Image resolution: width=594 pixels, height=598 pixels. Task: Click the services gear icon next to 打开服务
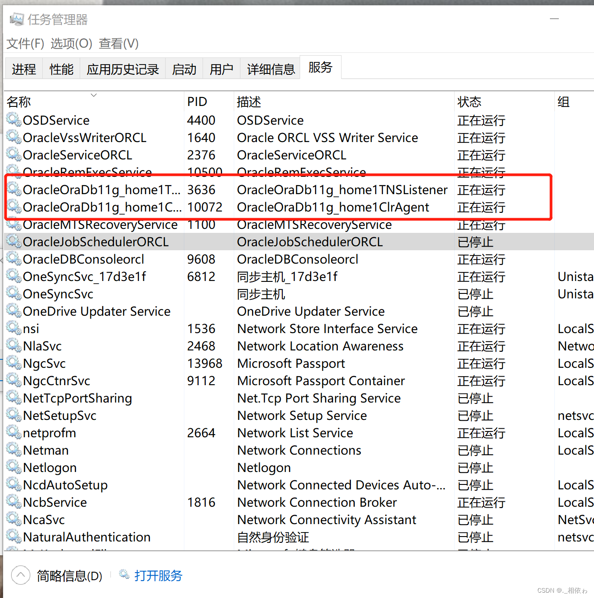tap(124, 574)
